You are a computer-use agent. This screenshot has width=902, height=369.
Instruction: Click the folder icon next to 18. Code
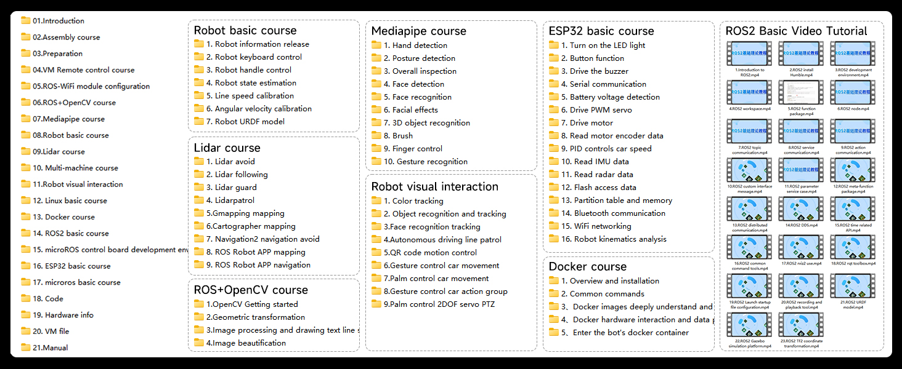pyautogui.click(x=26, y=298)
